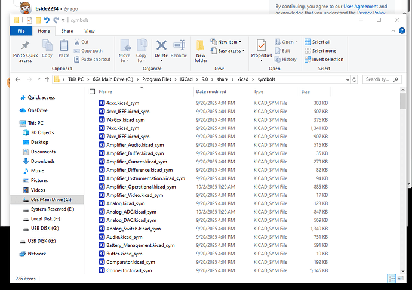The height and width of the screenshot is (290, 412).
Task: Click the Edit ribbon item
Action: [282, 51]
